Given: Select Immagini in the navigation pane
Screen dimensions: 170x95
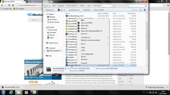Looking at the screenshot, I should [x=53, y=32].
